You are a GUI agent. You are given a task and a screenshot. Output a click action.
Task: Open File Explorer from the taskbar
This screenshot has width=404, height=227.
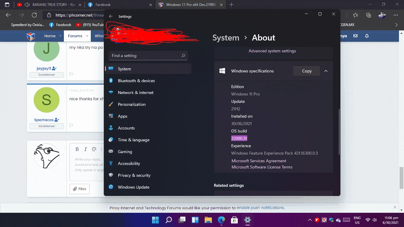tap(208, 220)
